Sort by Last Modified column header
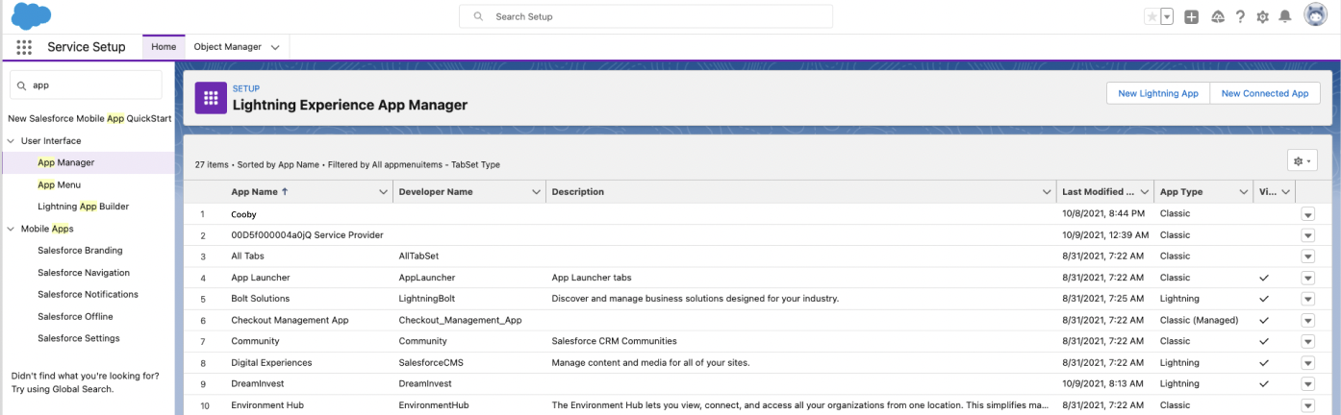Viewport: 1341px width, 415px height. (x=1099, y=192)
